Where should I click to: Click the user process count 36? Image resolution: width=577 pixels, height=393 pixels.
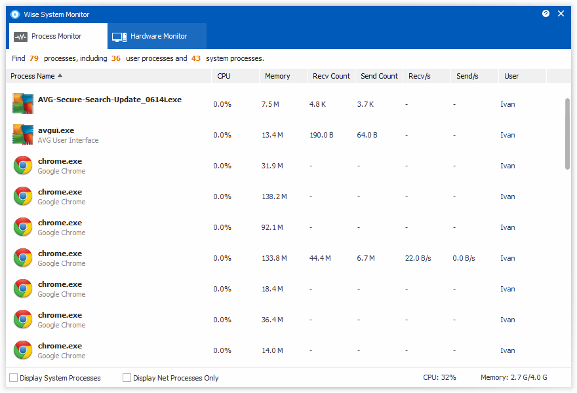[116, 58]
